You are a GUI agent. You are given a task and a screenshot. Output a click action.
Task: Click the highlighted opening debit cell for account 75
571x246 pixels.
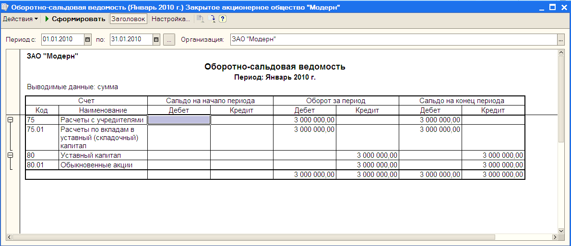179,120
